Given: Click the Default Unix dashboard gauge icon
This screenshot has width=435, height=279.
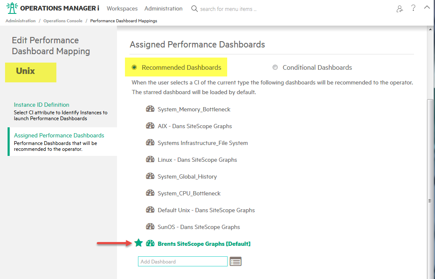Looking at the screenshot, I should click(x=150, y=210).
